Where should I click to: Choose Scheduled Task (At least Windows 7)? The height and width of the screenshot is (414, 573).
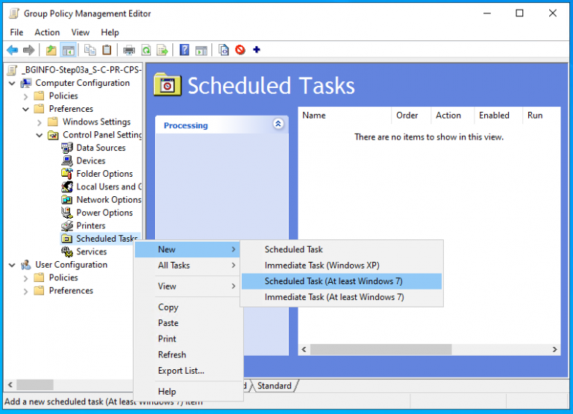334,281
